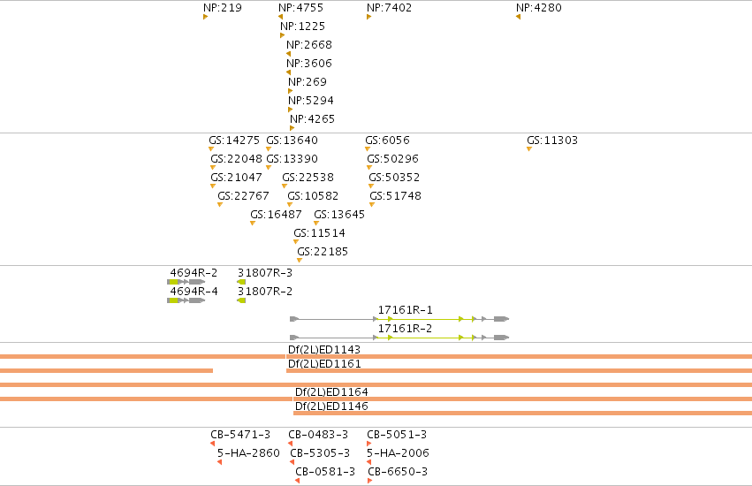752x486 pixels.
Task: Click the GS:6056 insertion marker
Action: click(x=368, y=148)
